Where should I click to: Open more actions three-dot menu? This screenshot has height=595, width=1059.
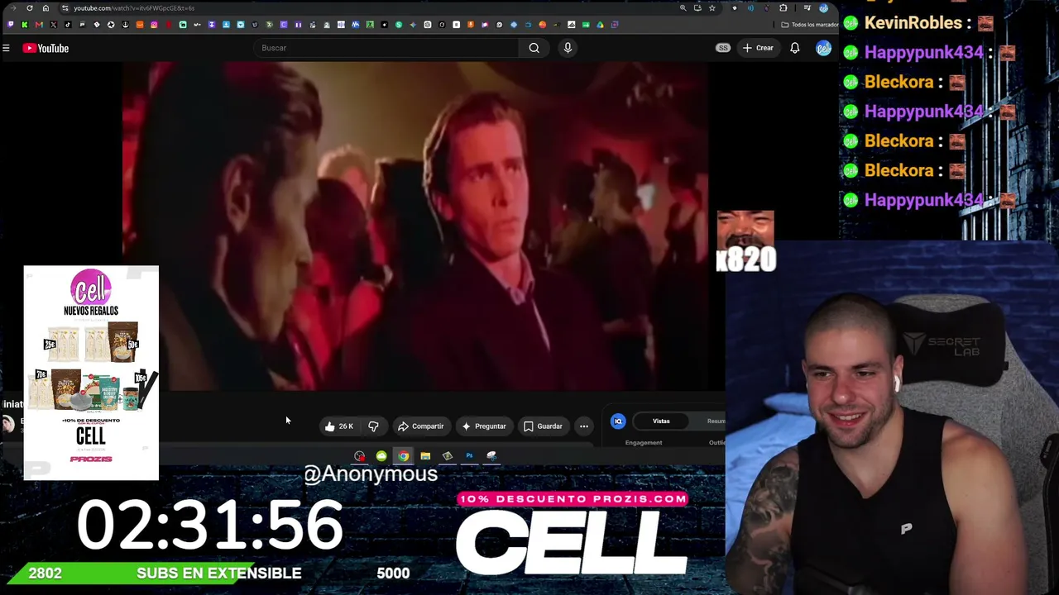pyautogui.click(x=584, y=426)
